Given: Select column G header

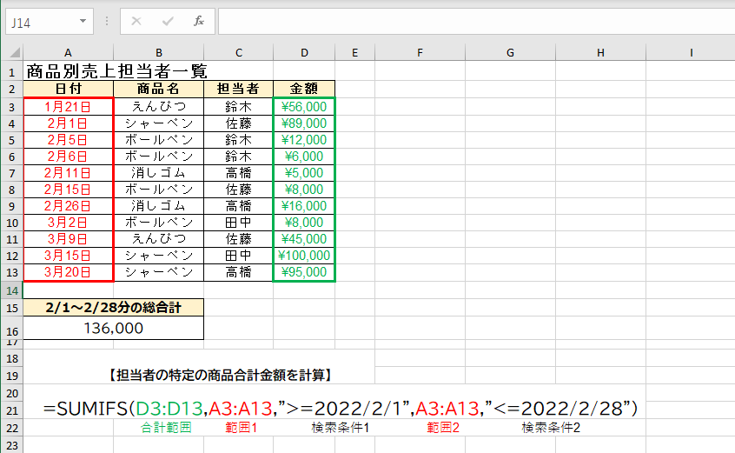Looking at the screenshot, I should 510,53.
